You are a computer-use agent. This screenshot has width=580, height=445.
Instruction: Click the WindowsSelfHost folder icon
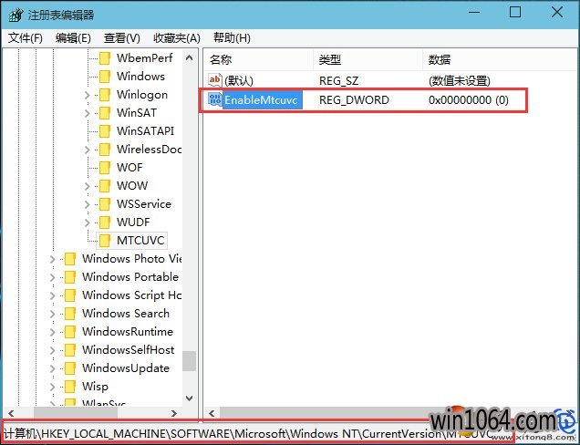[70, 350]
